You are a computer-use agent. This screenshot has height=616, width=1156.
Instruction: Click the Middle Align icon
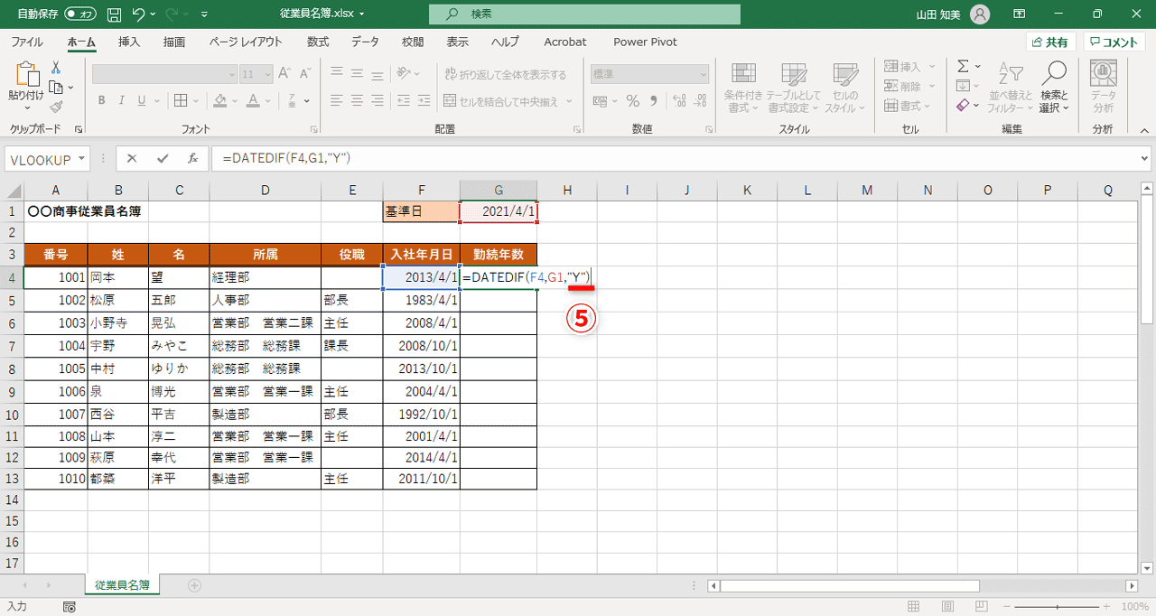click(358, 74)
